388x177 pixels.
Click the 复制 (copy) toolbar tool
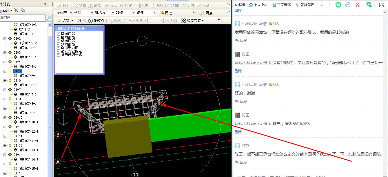click(x=80, y=6)
